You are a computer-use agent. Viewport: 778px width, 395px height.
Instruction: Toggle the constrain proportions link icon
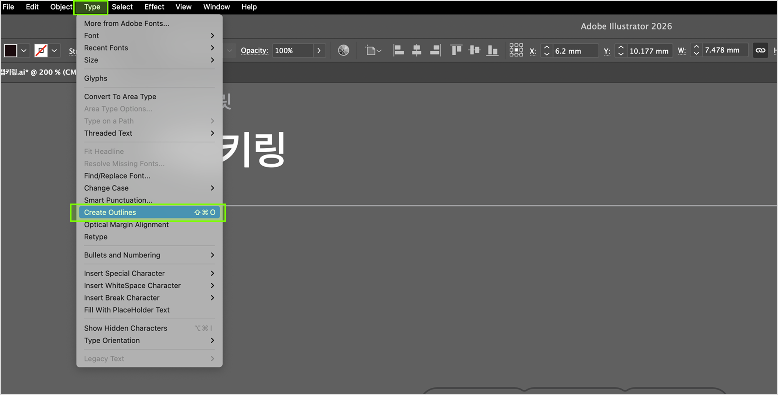pos(760,50)
